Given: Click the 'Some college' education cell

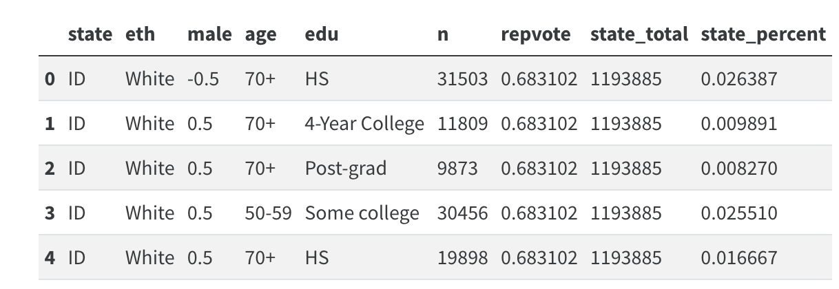Looking at the screenshot, I should coord(362,213).
